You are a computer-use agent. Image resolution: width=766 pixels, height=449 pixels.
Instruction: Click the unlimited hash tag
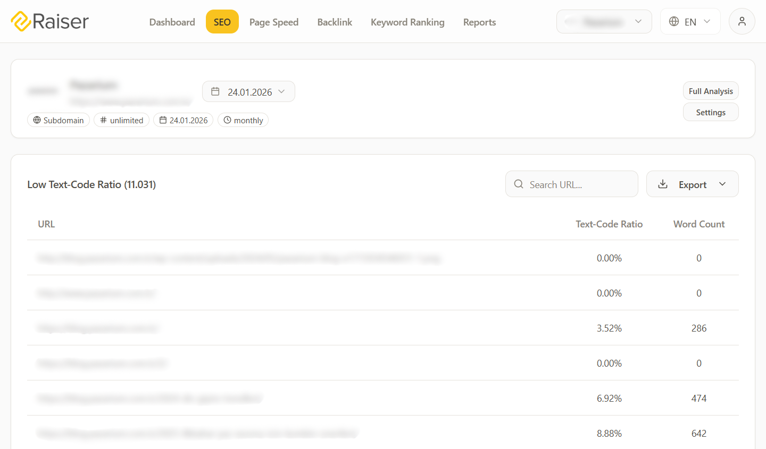coord(122,120)
